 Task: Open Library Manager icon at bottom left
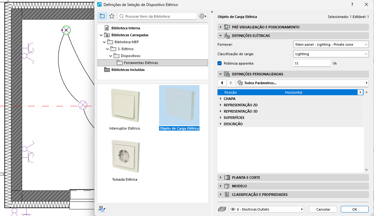coord(102,209)
